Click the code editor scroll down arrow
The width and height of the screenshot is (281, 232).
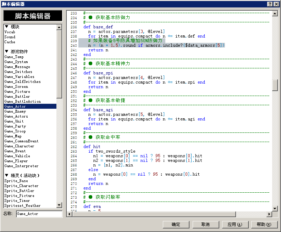click(x=275, y=208)
